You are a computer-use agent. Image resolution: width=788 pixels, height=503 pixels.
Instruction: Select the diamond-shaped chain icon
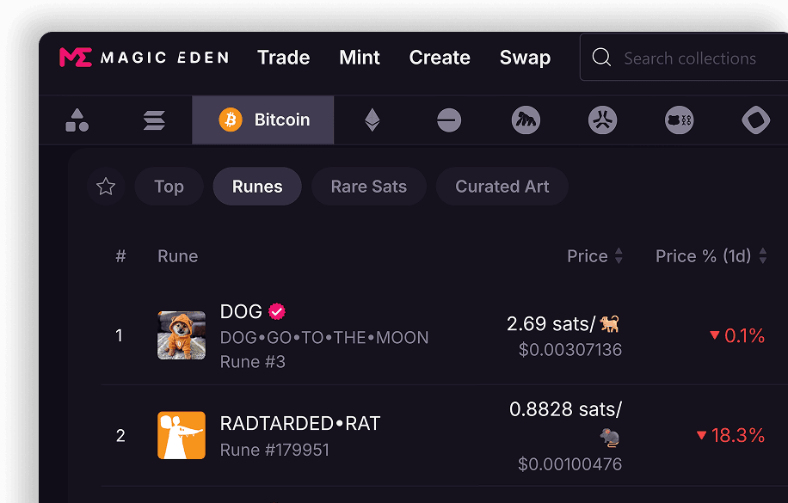pos(754,120)
